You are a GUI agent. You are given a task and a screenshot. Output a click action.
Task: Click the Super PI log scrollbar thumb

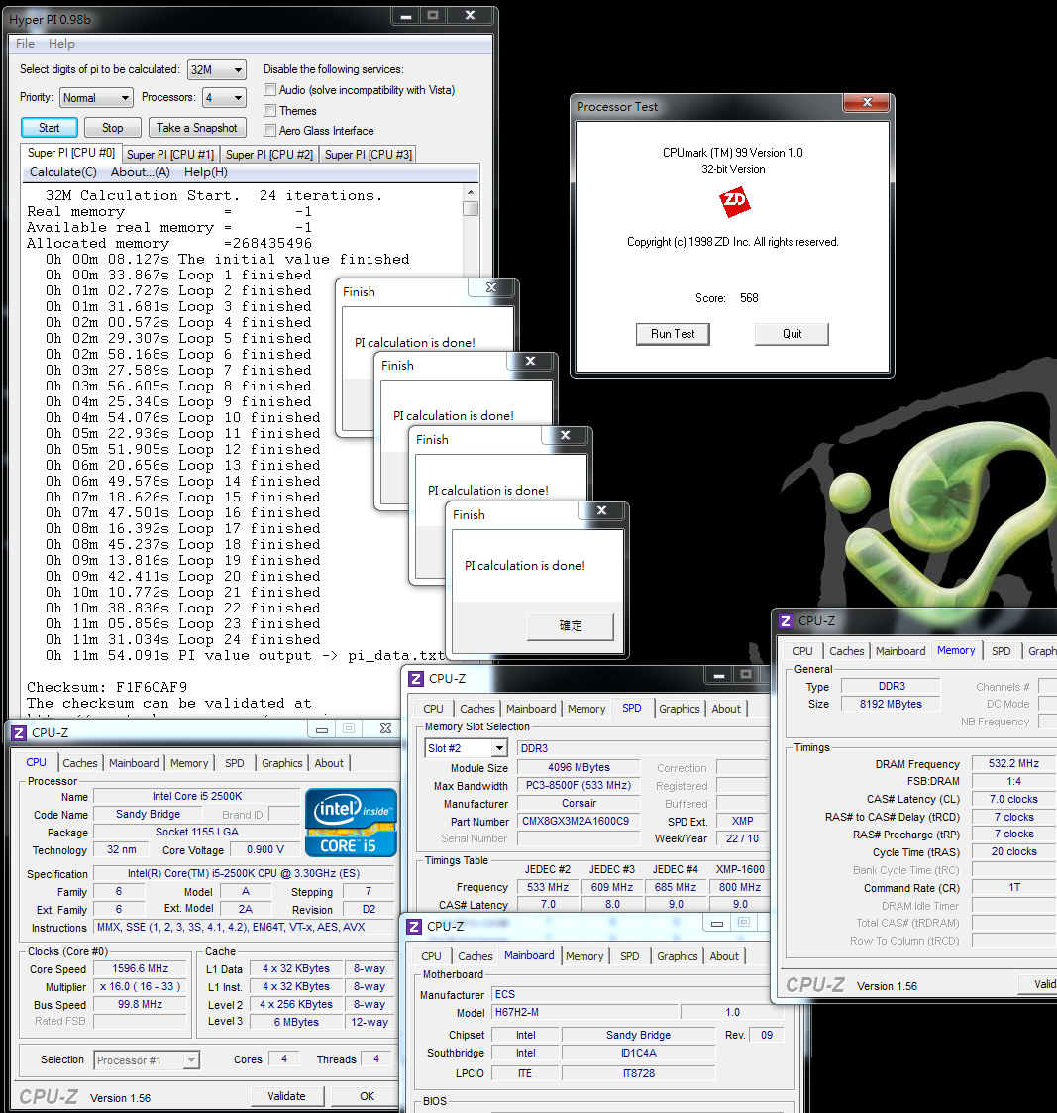click(471, 209)
